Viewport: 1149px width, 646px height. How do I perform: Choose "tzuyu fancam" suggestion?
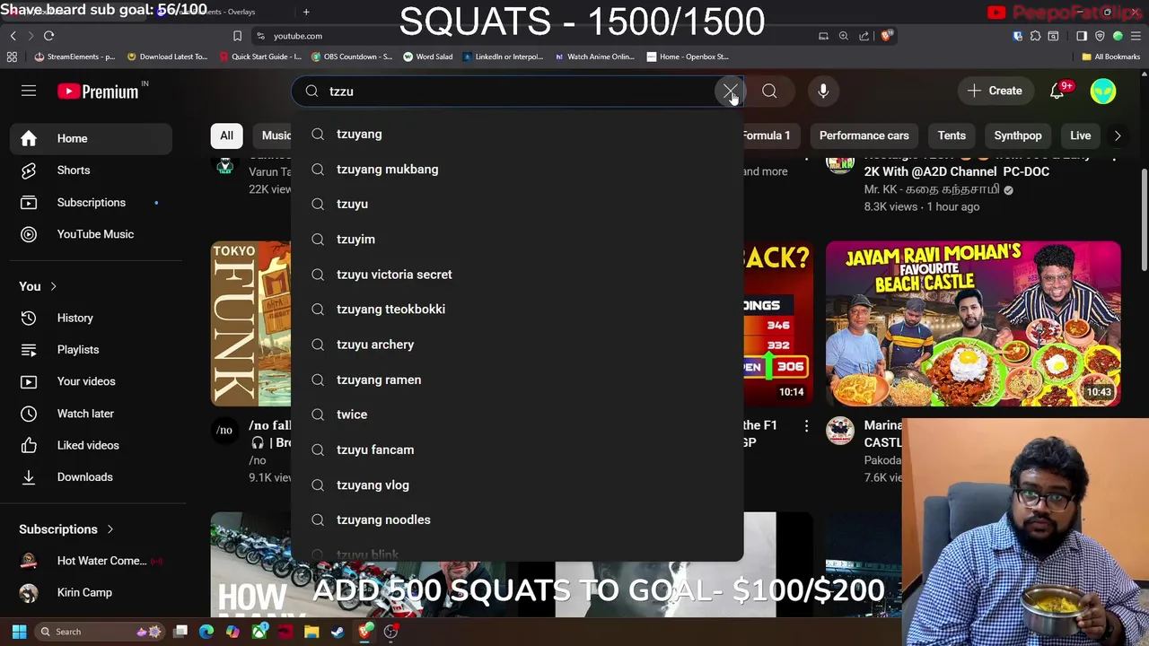pos(517,450)
